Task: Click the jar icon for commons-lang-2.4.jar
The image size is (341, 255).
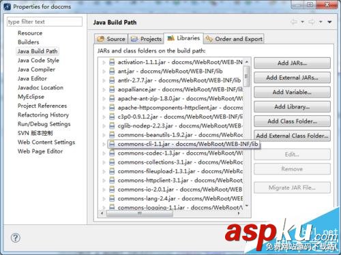Action: pos(112,198)
